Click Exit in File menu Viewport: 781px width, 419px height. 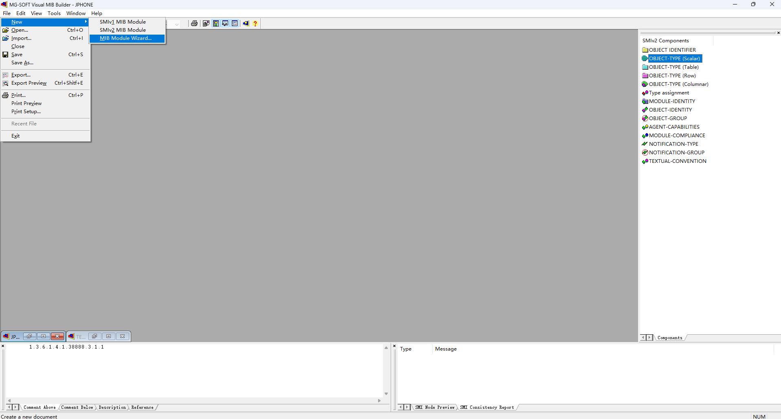pos(45,136)
